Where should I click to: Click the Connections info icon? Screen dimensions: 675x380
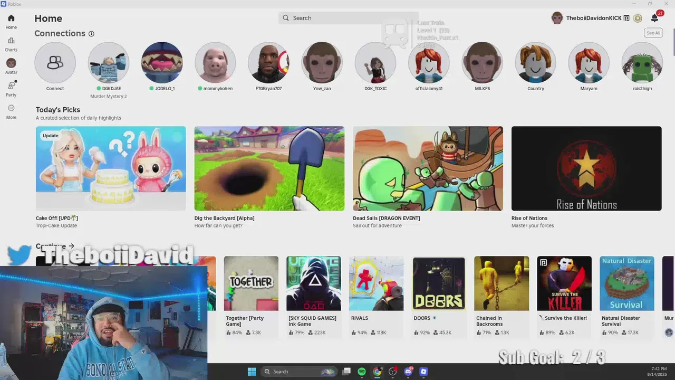click(x=91, y=34)
